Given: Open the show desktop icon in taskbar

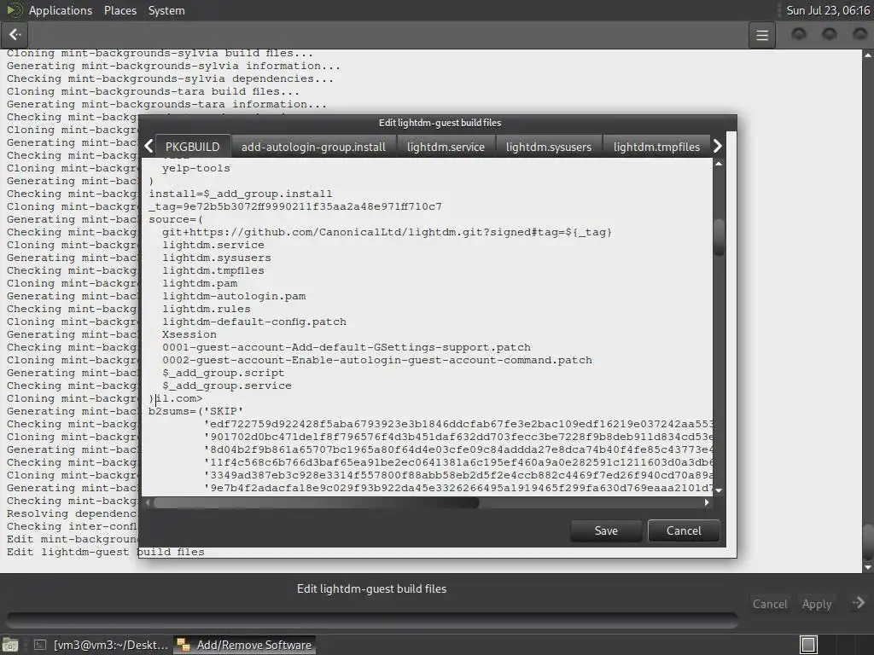Looking at the screenshot, I should [x=10, y=645].
